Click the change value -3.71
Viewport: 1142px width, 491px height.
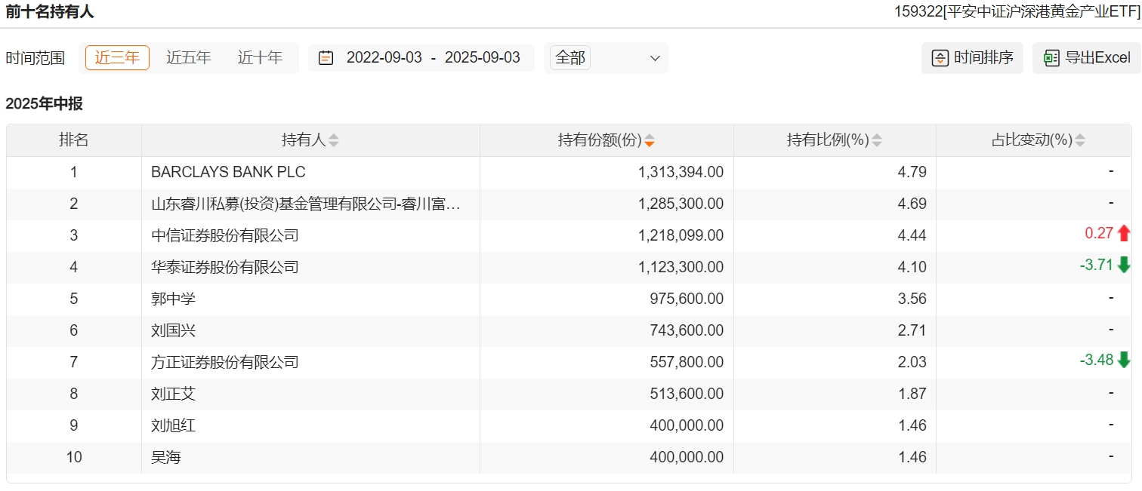point(1097,265)
